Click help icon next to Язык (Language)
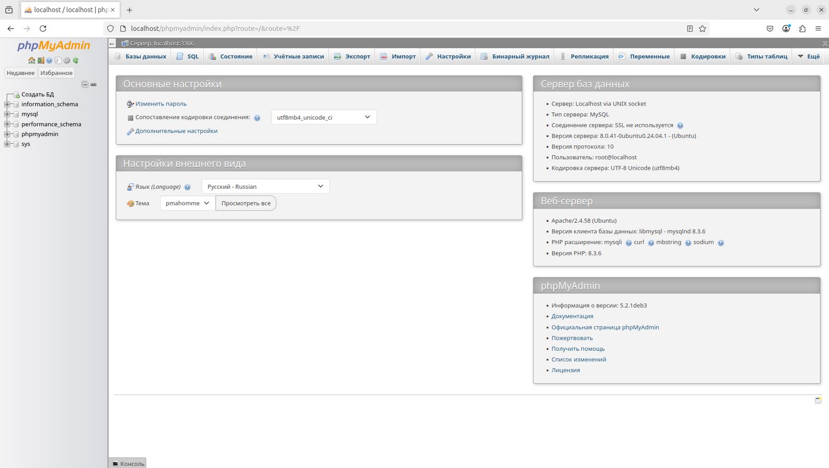This screenshot has height=468, width=829. [x=188, y=187]
